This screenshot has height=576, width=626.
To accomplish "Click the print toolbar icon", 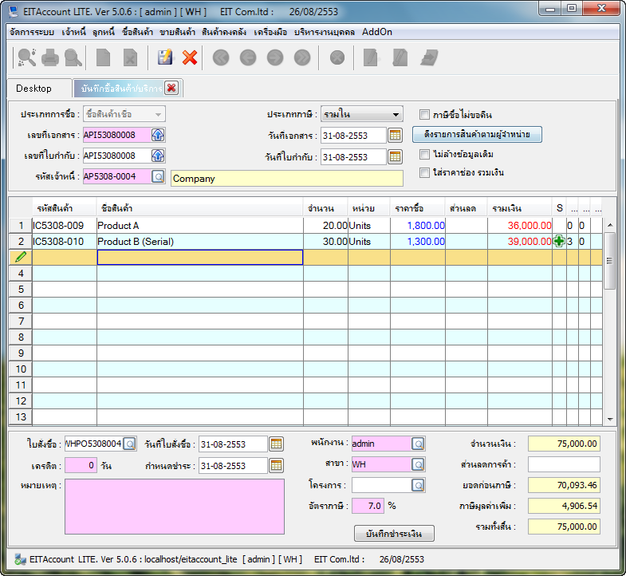I will click(50, 57).
